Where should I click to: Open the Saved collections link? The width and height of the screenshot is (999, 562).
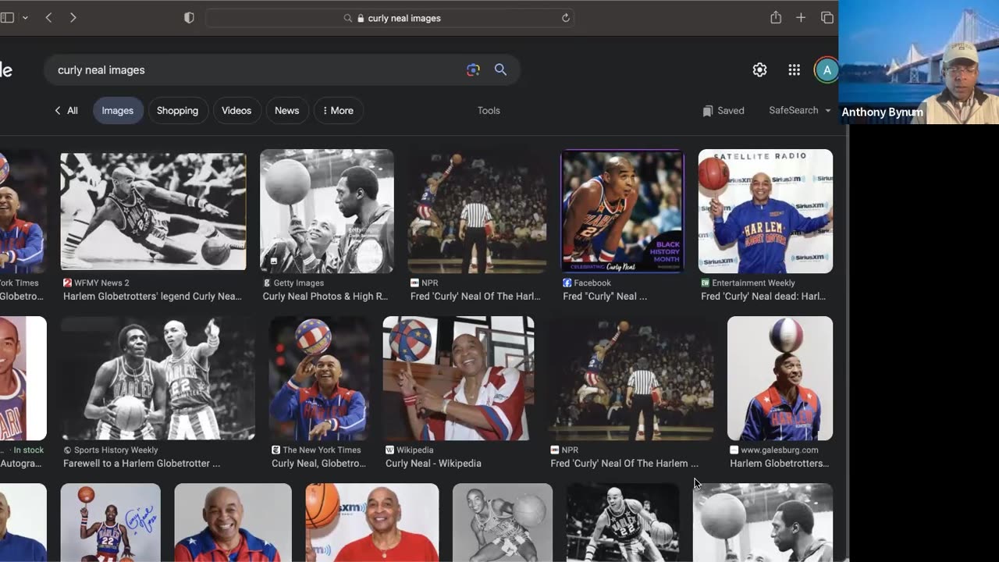723,111
